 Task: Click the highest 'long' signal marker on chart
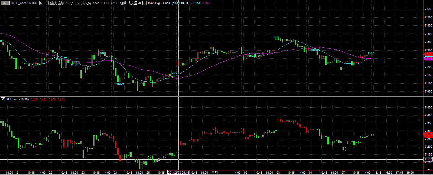click(276, 37)
